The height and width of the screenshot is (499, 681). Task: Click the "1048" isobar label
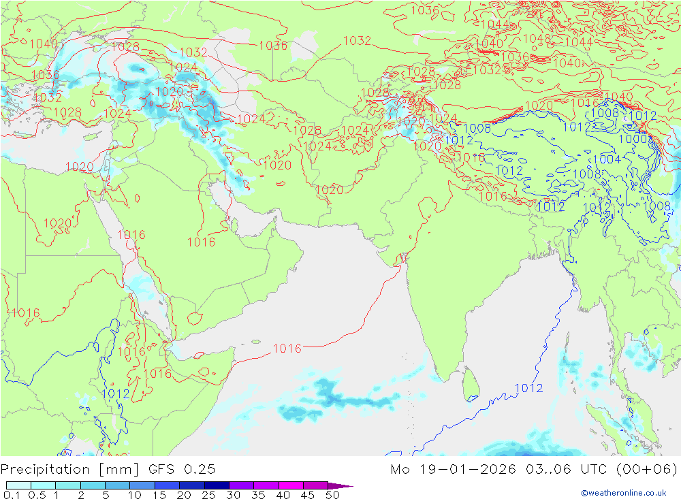pos(537,39)
